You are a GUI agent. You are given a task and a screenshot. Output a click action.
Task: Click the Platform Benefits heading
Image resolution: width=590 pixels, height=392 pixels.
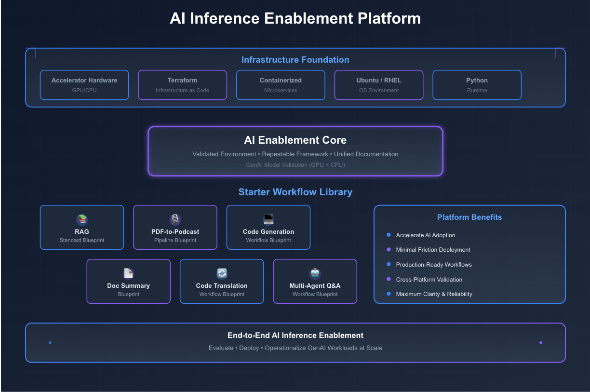(469, 217)
